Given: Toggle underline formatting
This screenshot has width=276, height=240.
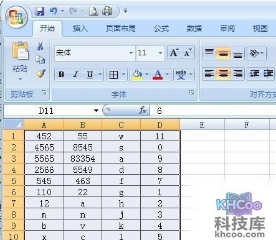Looking at the screenshot, I should point(90,75).
